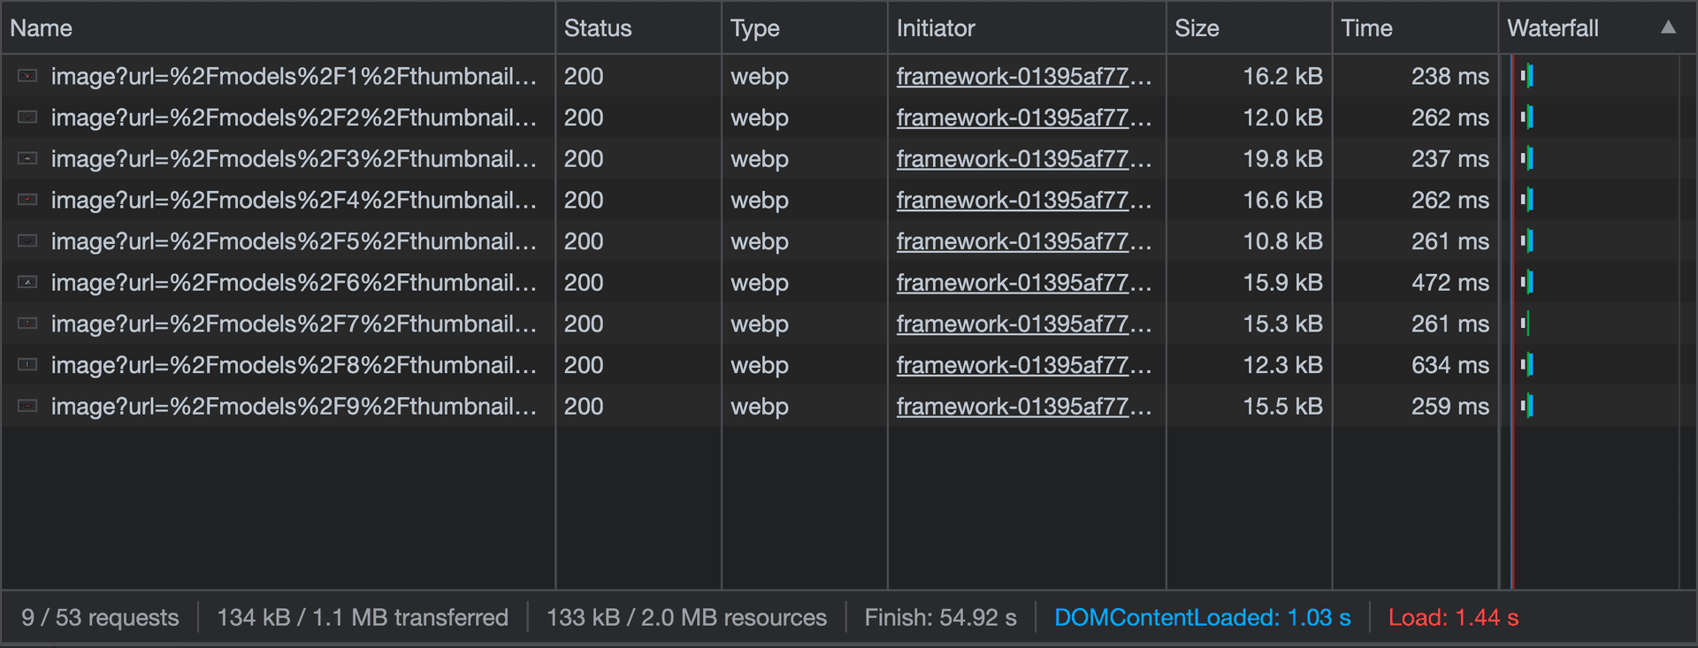
Task: Click thumbnail icon for models/3 image request
Action: (27, 159)
